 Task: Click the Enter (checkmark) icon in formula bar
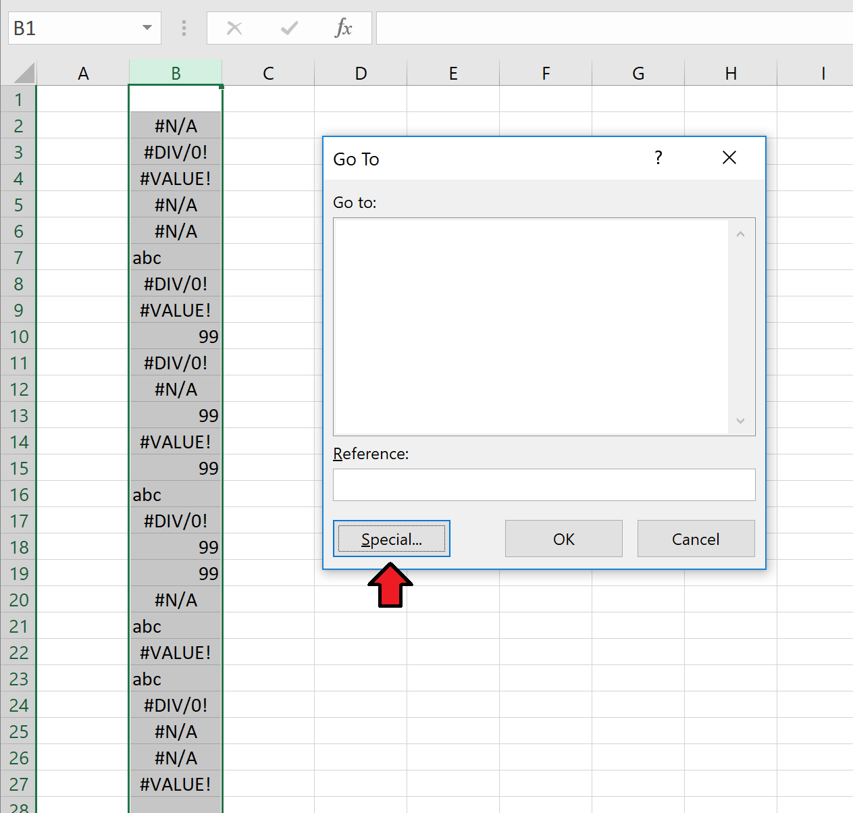(289, 28)
